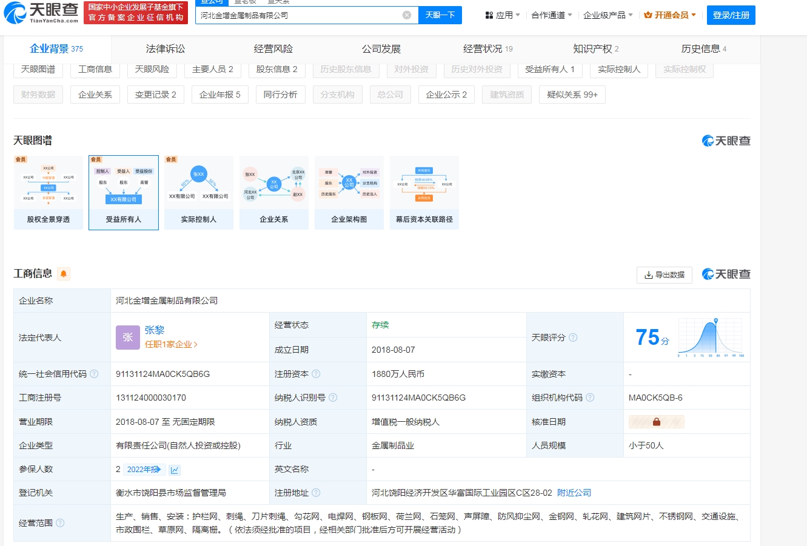Click the 2018-08-07 establishment date value
Image resolution: width=807 pixels, height=546 pixels.
(x=393, y=350)
